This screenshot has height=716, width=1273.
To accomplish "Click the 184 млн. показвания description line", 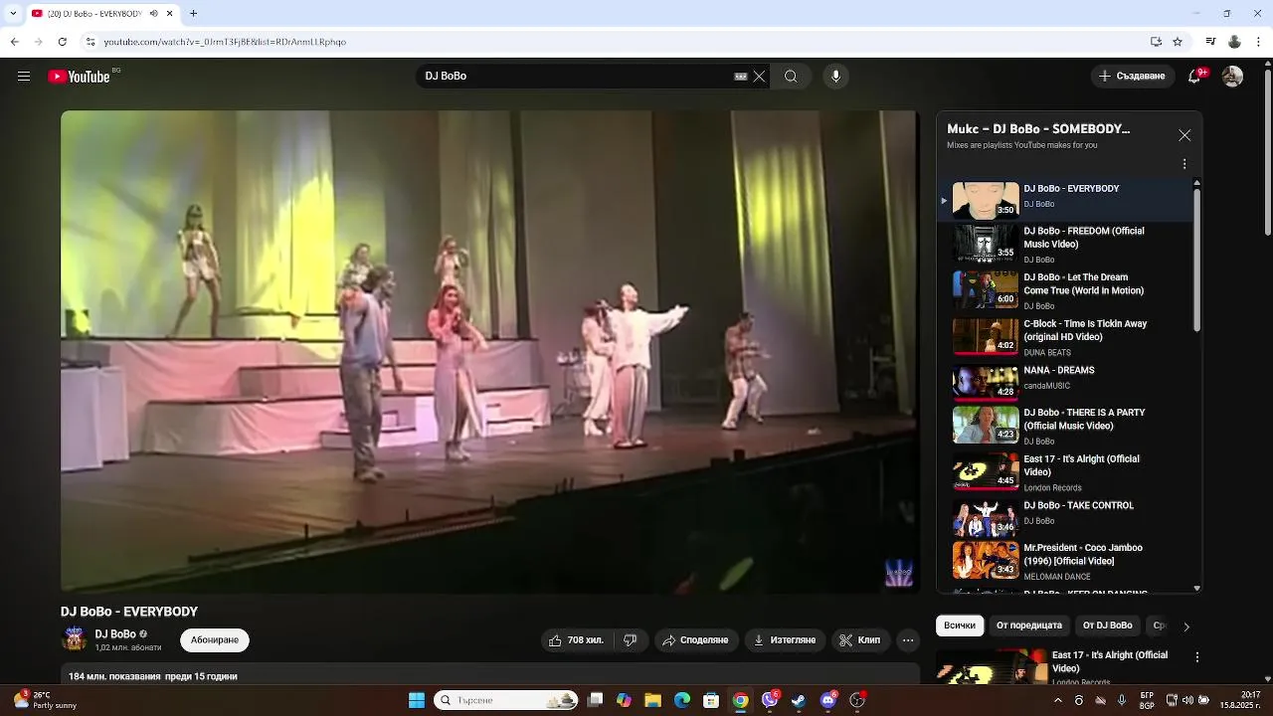I will (152, 676).
